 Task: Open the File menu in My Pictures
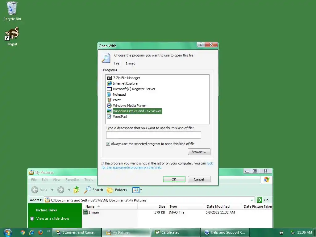(x=34, y=180)
